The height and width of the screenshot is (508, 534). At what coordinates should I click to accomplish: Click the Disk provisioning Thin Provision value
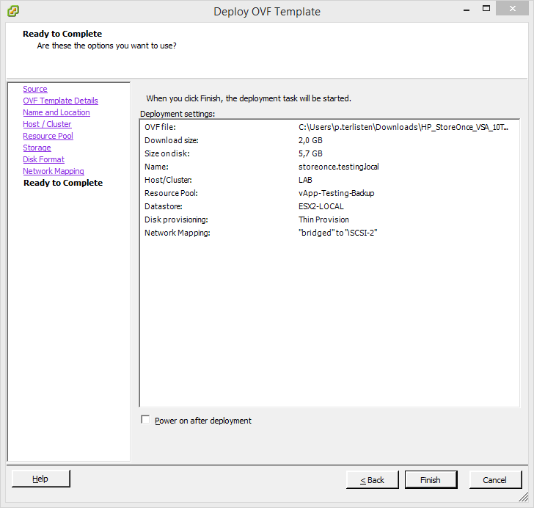coord(323,219)
